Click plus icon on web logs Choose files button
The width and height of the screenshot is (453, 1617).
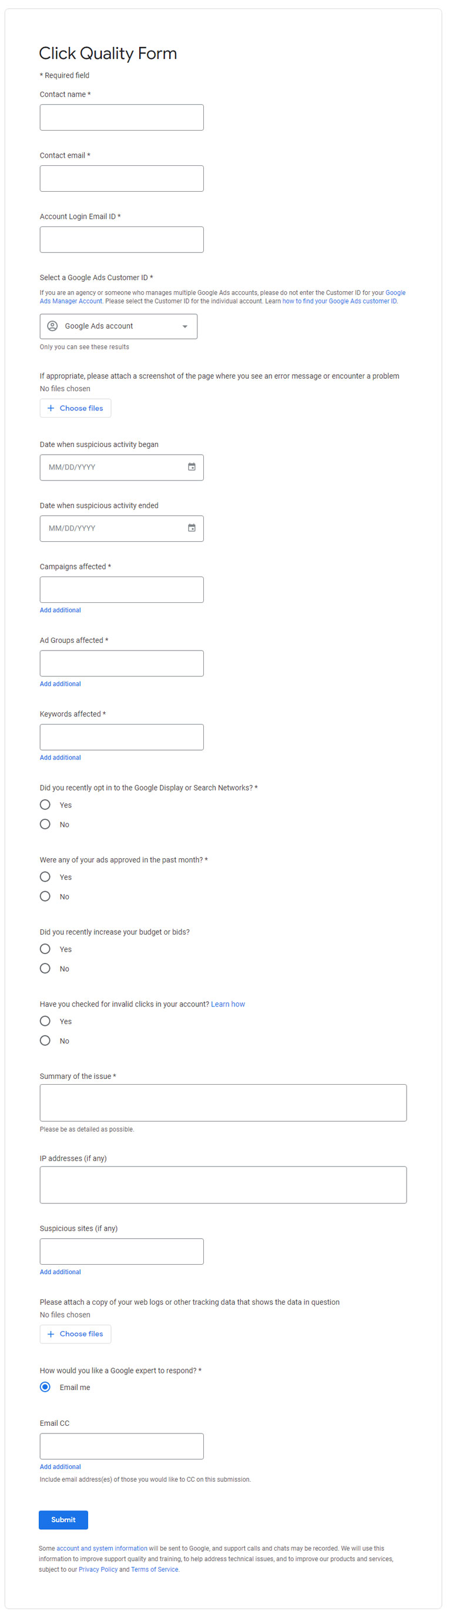(52, 1334)
